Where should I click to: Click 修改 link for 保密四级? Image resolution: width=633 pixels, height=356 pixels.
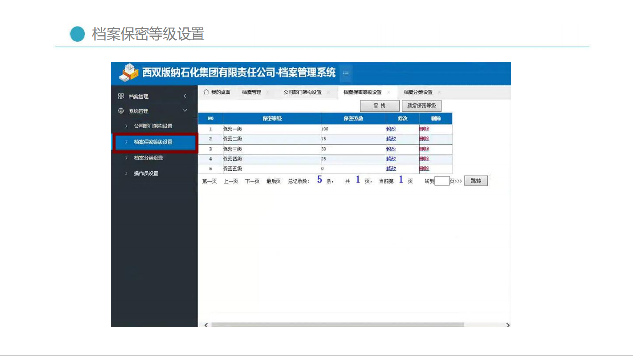point(391,159)
